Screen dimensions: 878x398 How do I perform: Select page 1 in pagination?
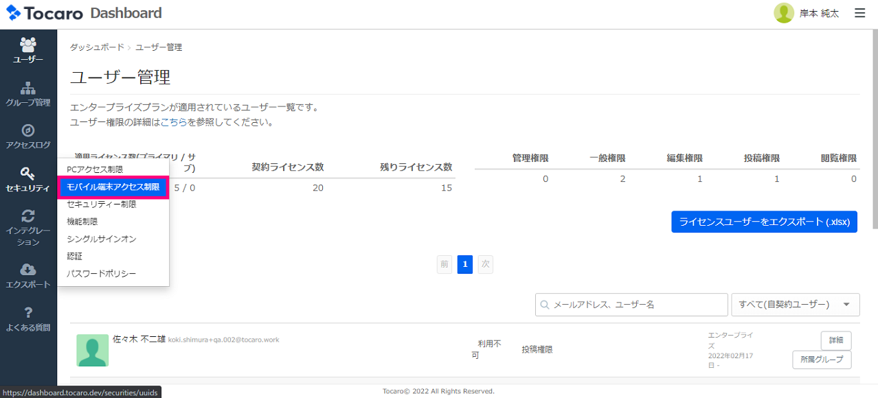point(465,264)
